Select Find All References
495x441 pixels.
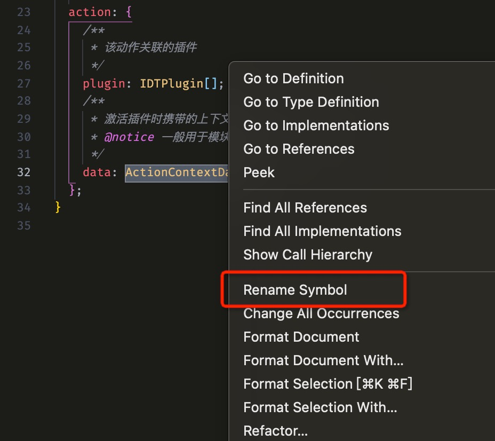click(305, 208)
